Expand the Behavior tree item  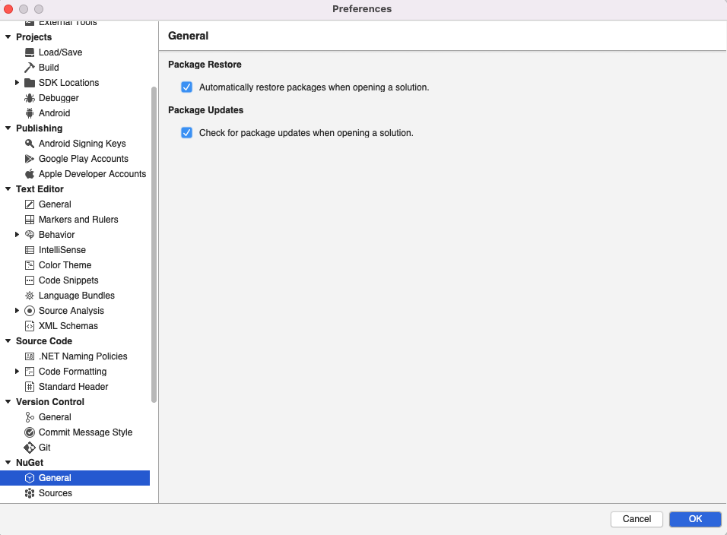[x=17, y=234]
